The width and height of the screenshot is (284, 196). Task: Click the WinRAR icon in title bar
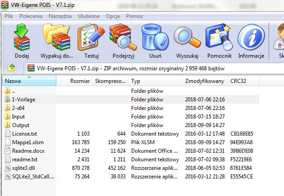(x=5, y=5)
